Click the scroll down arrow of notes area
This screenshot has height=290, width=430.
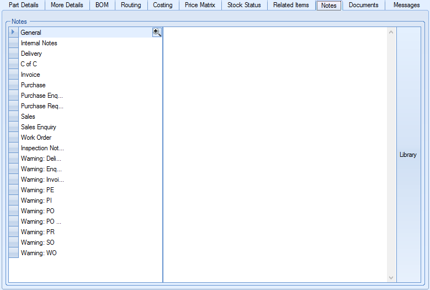point(391,277)
